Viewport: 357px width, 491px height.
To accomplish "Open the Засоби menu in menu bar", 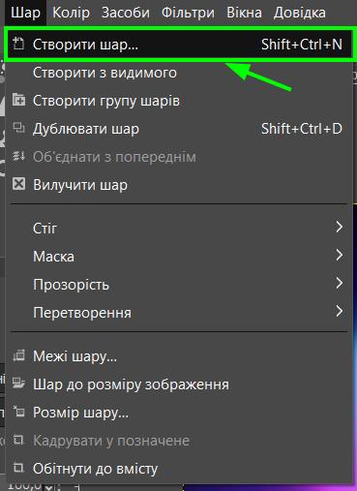I will (126, 13).
